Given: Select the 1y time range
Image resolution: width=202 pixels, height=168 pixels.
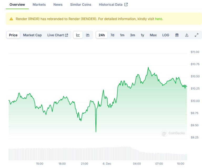Looking at the screenshot, I should pyautogui.click(x=142, y=35).
